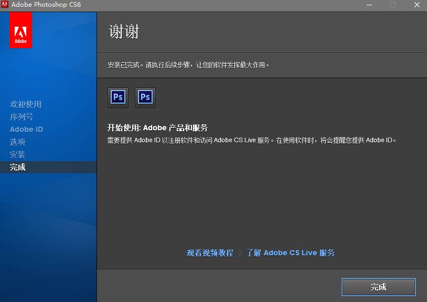Click the second Ps product icon
The height and width of the screenshot is (302, 427).
pyautogui.click(x=145, y=97)
